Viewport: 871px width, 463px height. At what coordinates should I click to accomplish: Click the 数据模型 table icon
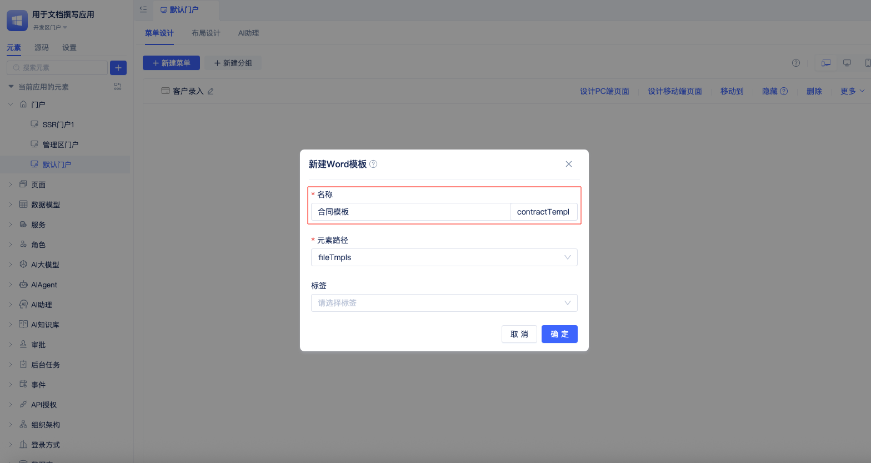tap(23, 204)
